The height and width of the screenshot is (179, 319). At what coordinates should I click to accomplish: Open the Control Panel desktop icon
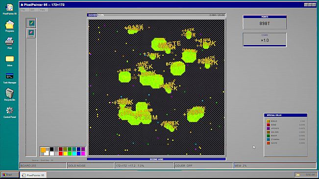[10, 112]
